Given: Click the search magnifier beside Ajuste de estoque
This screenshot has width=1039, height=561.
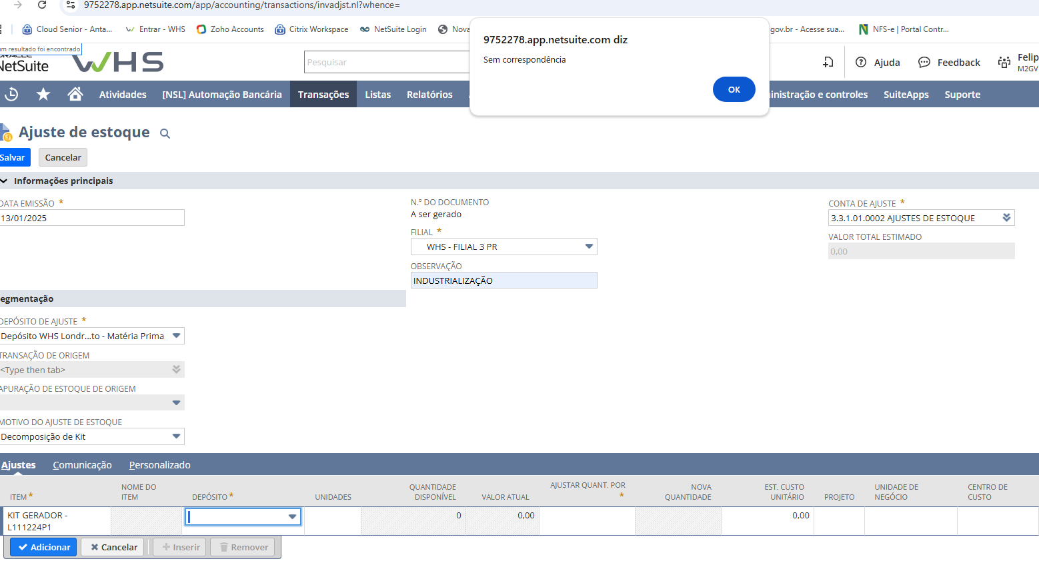Looking at the screenshot, I should (165, 134).
